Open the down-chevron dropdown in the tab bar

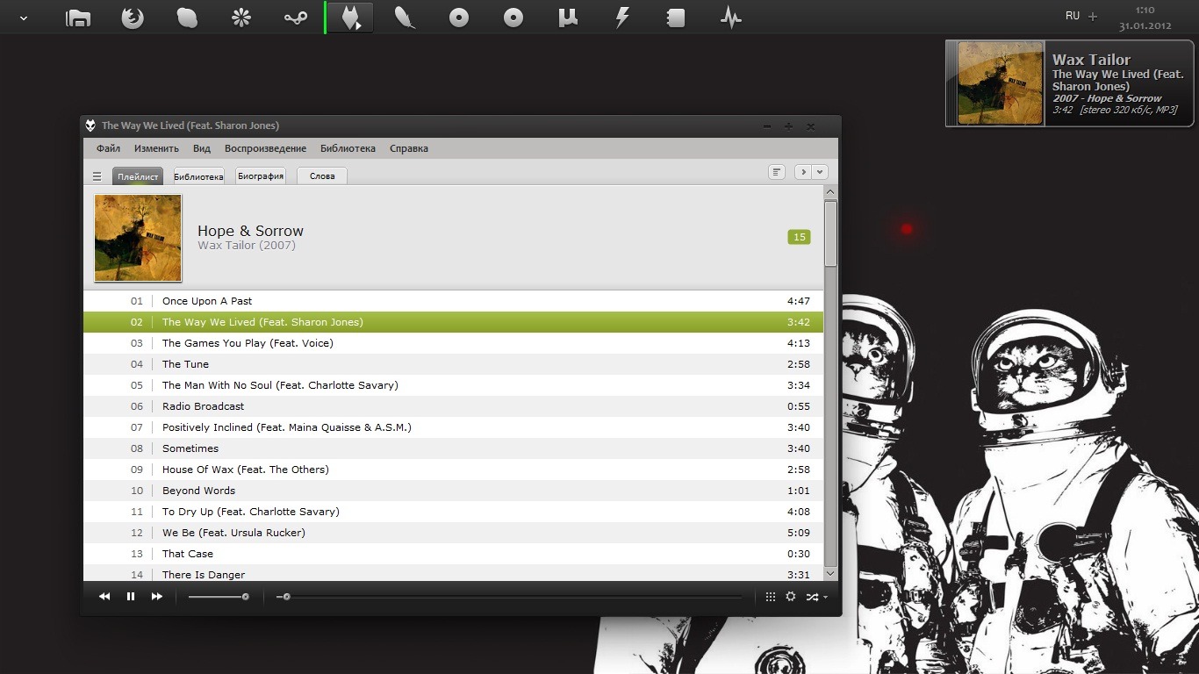click(x=819, y=172)
